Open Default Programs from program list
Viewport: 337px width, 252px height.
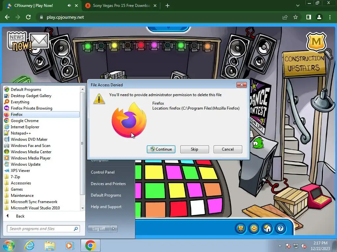[26, 89]
